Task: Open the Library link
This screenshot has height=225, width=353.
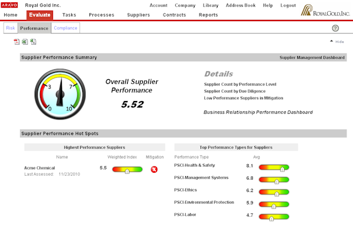Action: (x=211, y=5)
